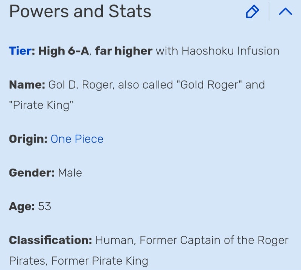Viewport: 301px width, 270px height.
Task: Click the Human classification text
Action: [x=115, y=240]
